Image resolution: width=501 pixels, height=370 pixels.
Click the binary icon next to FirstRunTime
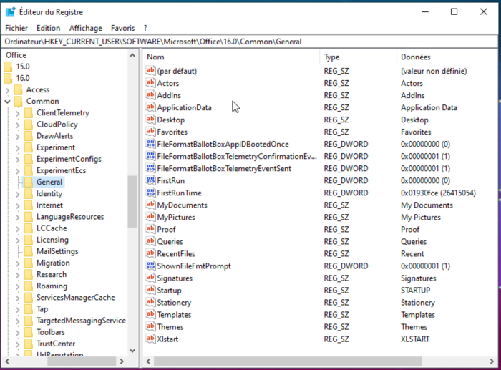150,193
